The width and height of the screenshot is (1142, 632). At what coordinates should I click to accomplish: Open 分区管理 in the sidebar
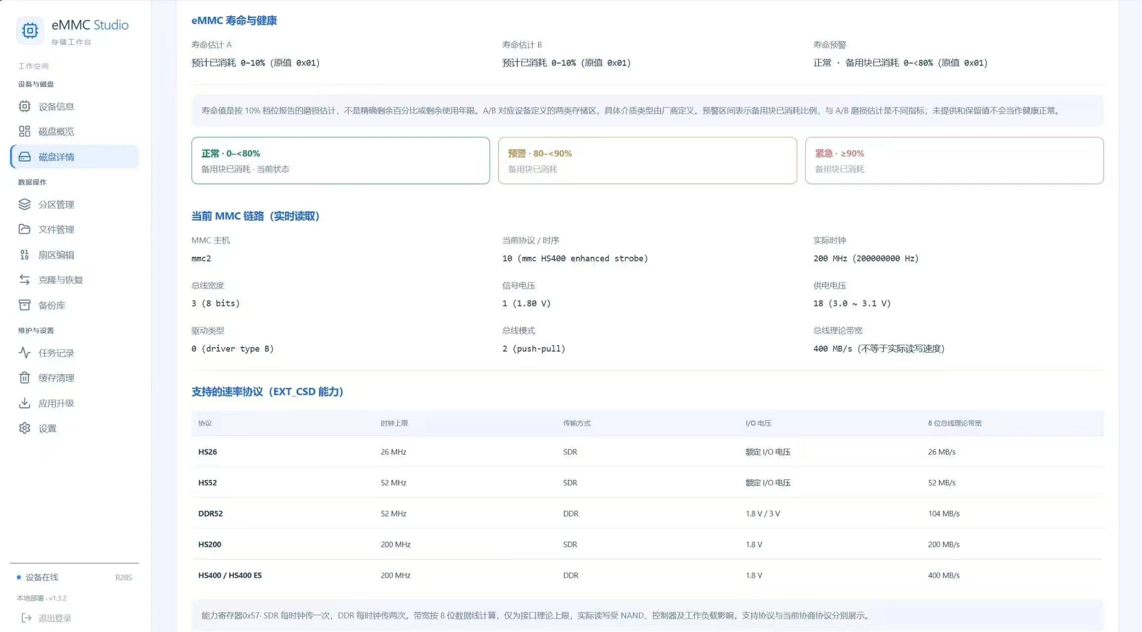tap(74, 204)
